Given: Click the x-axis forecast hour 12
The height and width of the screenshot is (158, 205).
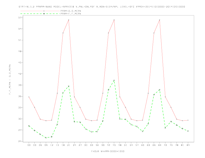Looking at the screenshot, I should coord(52,145).
